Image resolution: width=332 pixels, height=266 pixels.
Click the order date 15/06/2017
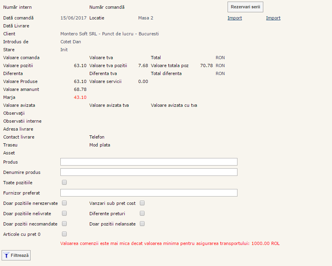pos(73,18)
